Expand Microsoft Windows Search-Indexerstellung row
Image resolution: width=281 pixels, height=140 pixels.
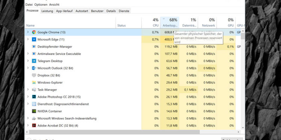tap(28, 118)
